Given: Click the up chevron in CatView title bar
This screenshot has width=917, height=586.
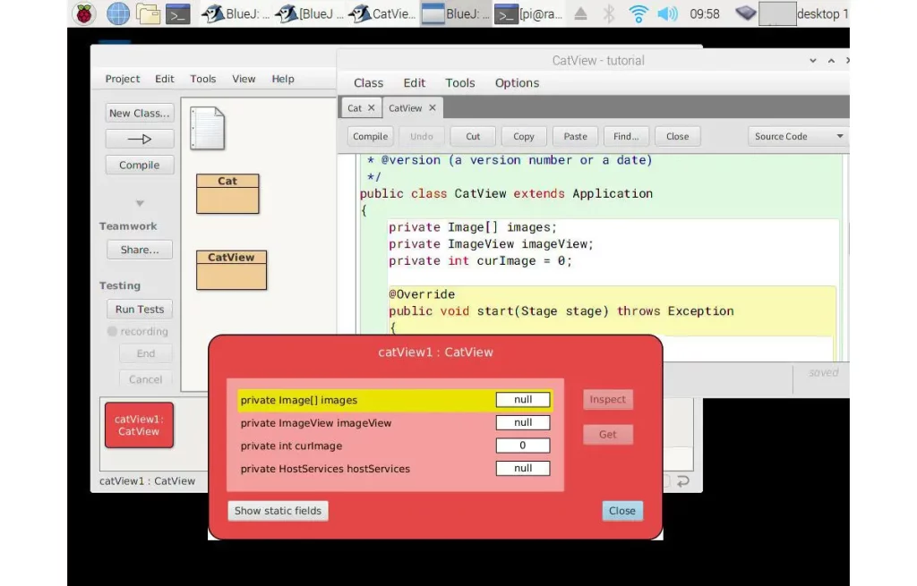Looking at the screenshot, I should 831,61.
